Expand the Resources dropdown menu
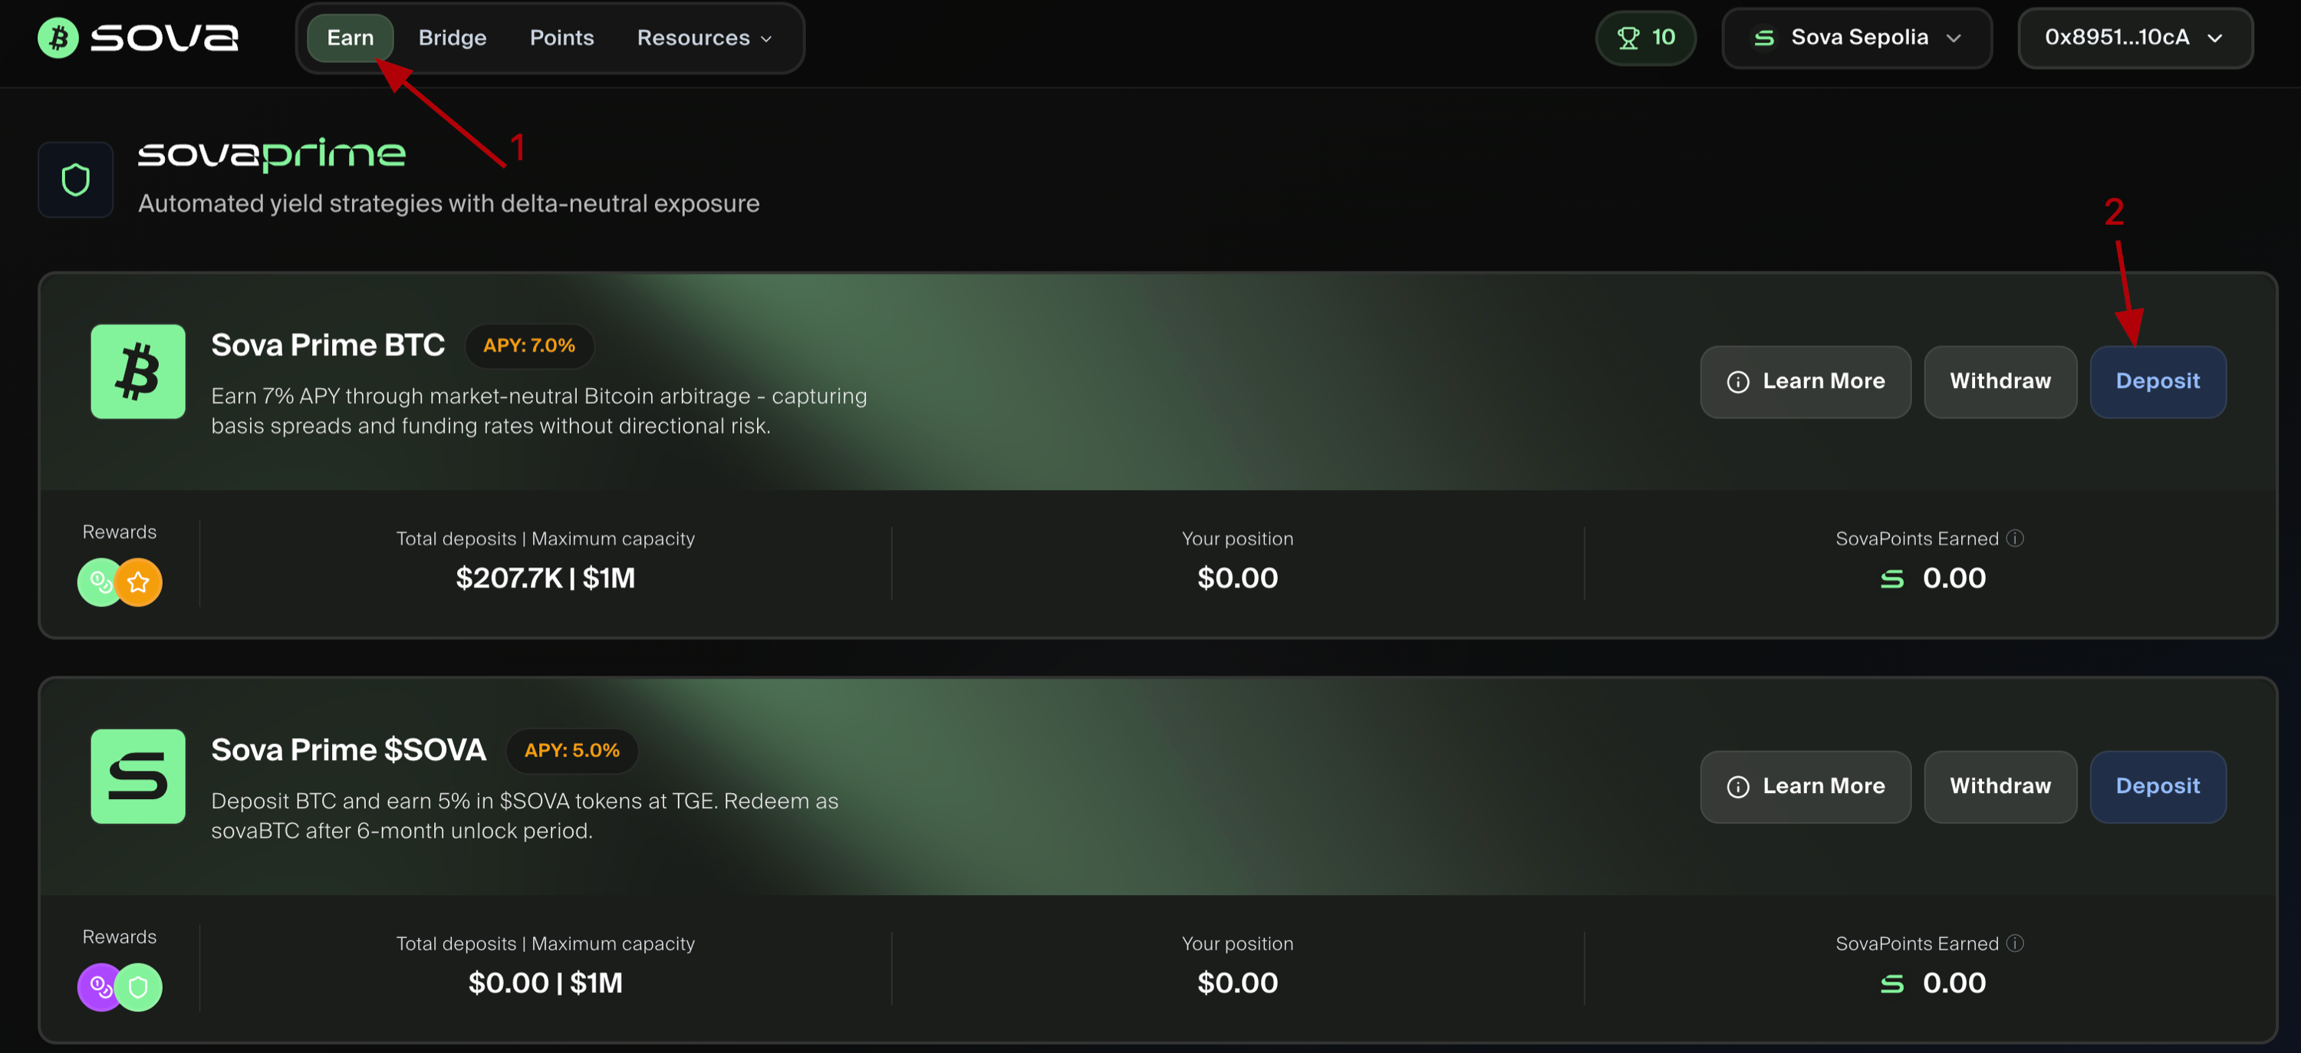This screenshot has height=1053, width=2301. tap(704, 38)
